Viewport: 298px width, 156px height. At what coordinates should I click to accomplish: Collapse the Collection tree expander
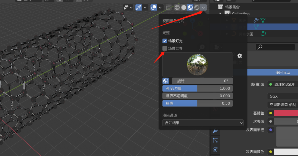[x=220, y=14]
